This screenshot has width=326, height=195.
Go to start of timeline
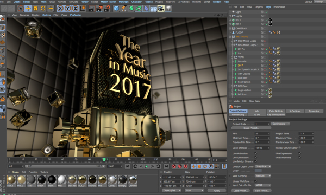(x=128, y=166)
